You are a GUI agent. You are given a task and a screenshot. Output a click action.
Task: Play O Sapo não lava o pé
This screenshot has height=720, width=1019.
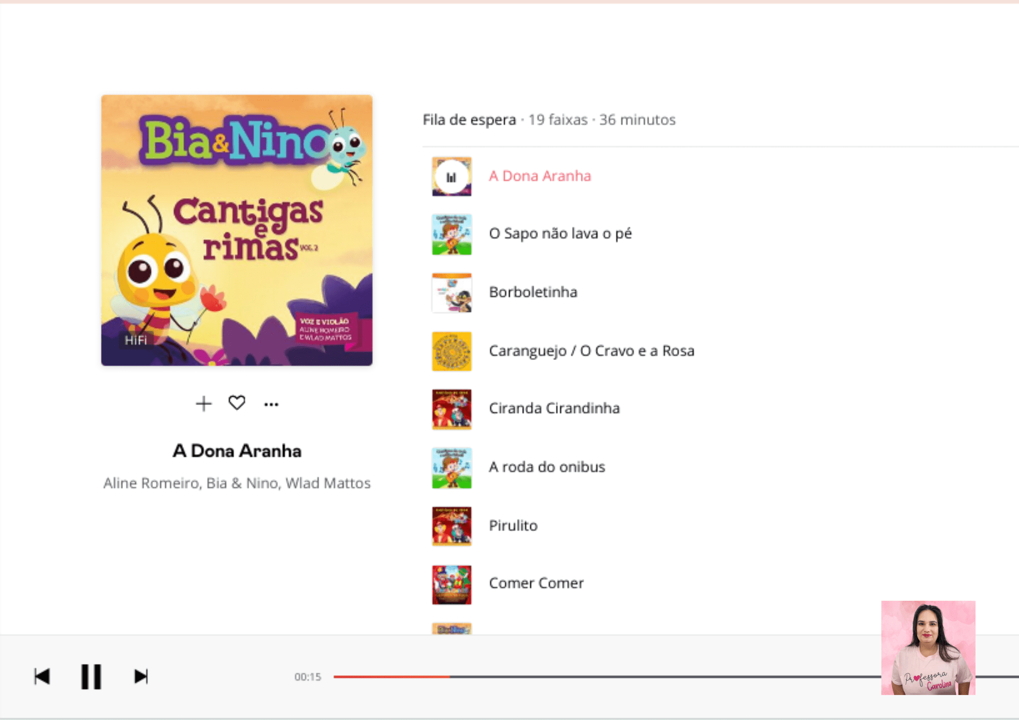coord(560,234)
